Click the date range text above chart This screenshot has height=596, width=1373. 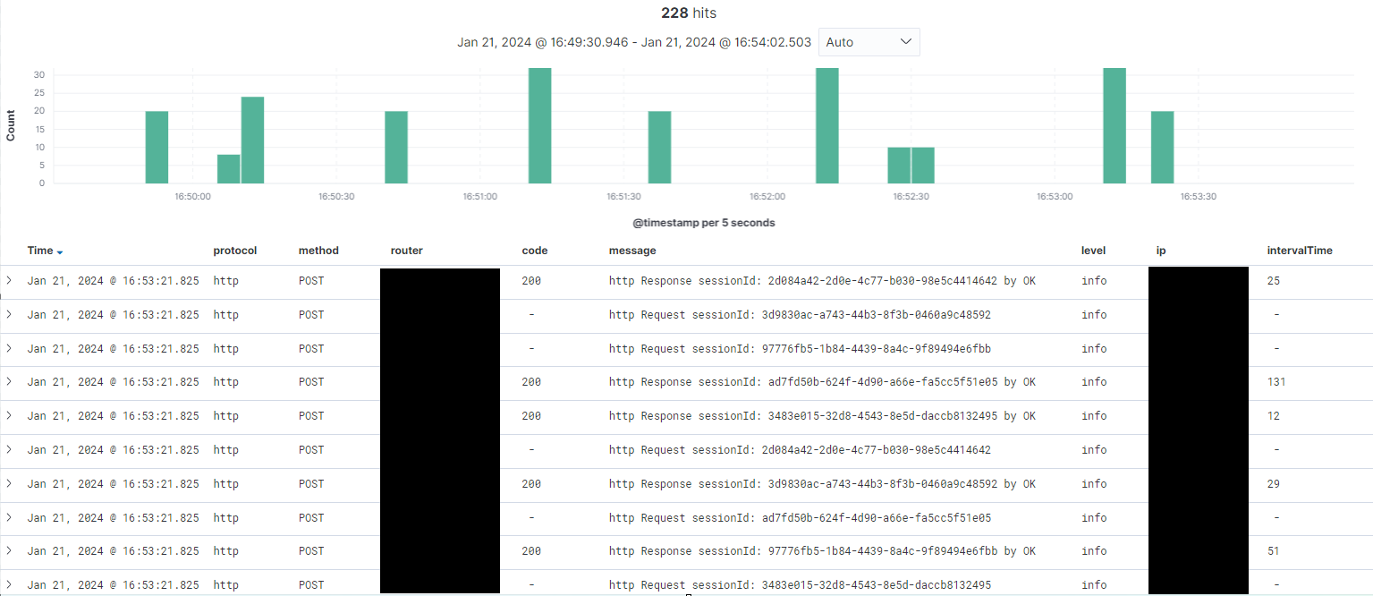634,42
